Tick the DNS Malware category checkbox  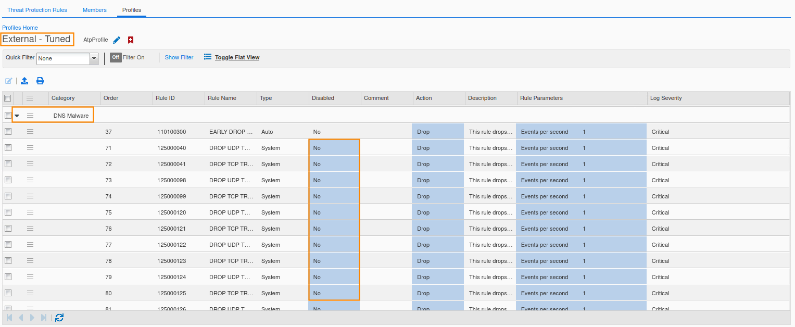click(x=8, y=115)
